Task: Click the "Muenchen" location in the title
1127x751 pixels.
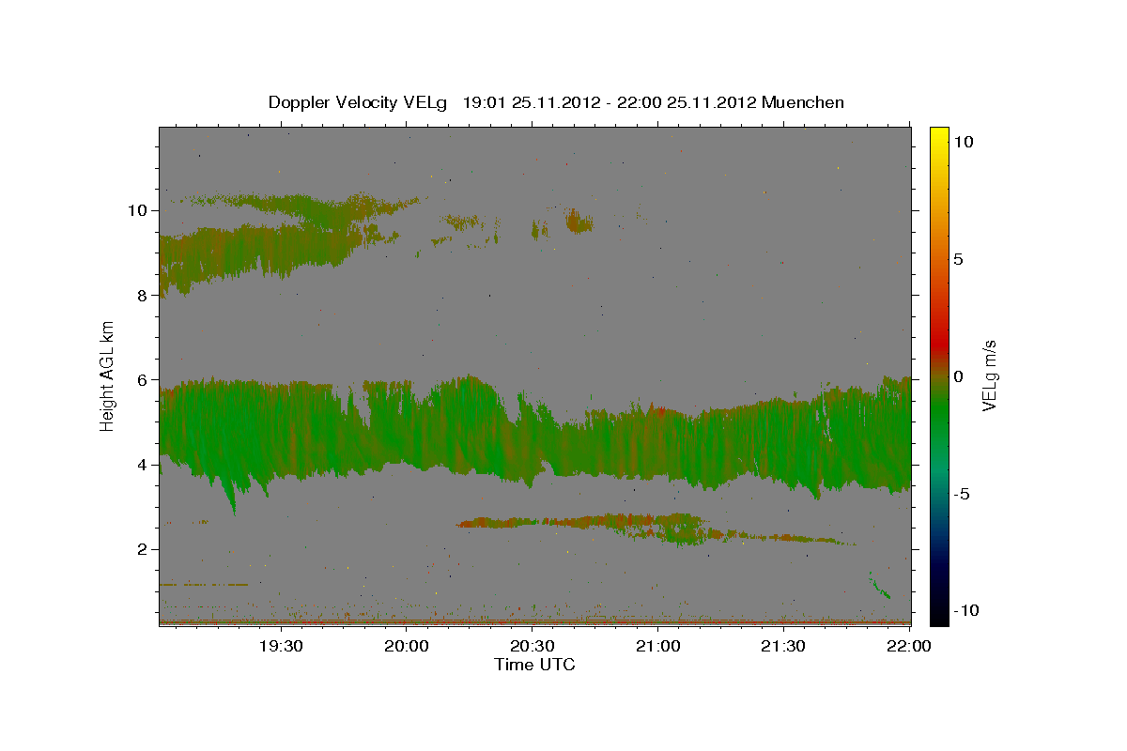Action: 803,102
